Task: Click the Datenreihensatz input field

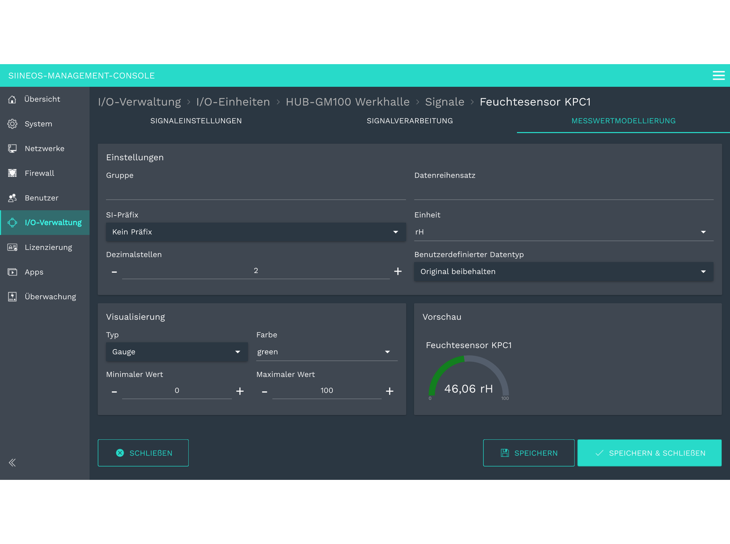Action: click(564, 191)
